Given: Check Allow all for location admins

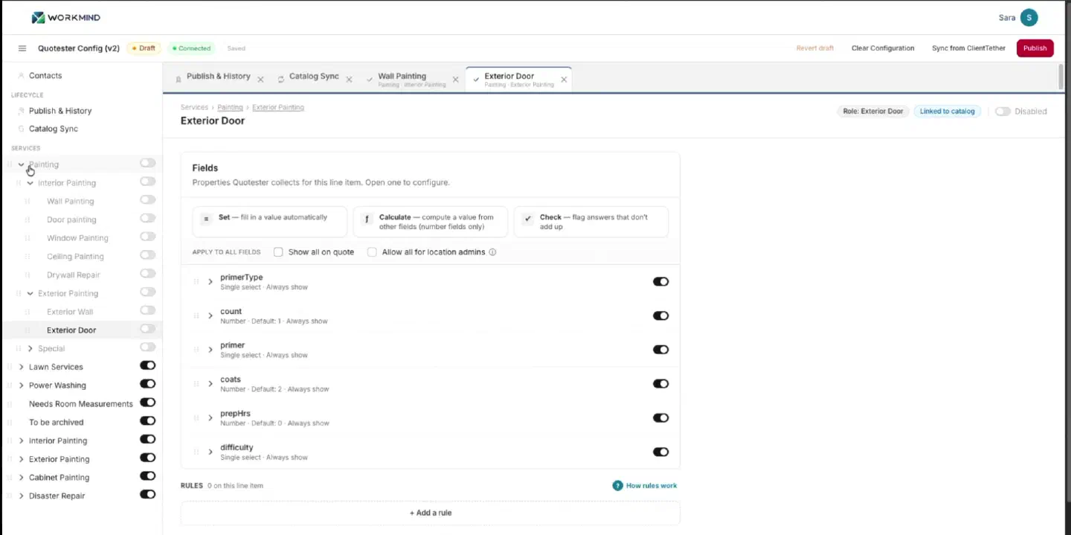Looking at the screenshot, I should (x=372, y=252).
